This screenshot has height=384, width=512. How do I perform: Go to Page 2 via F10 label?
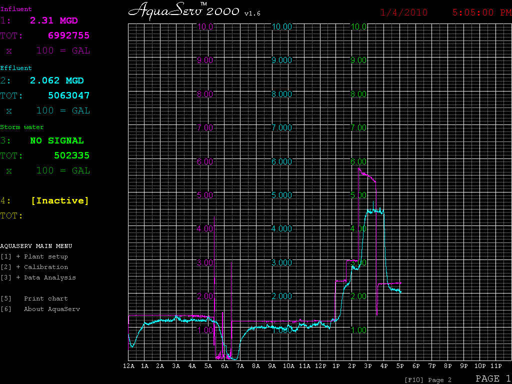(x=428, y=380)
